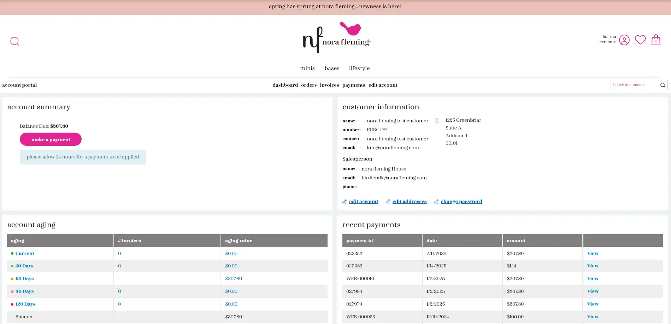Click the search documents magnifier icon
Viewport: 671px width, 324px height.
click(x=663, y=85)
